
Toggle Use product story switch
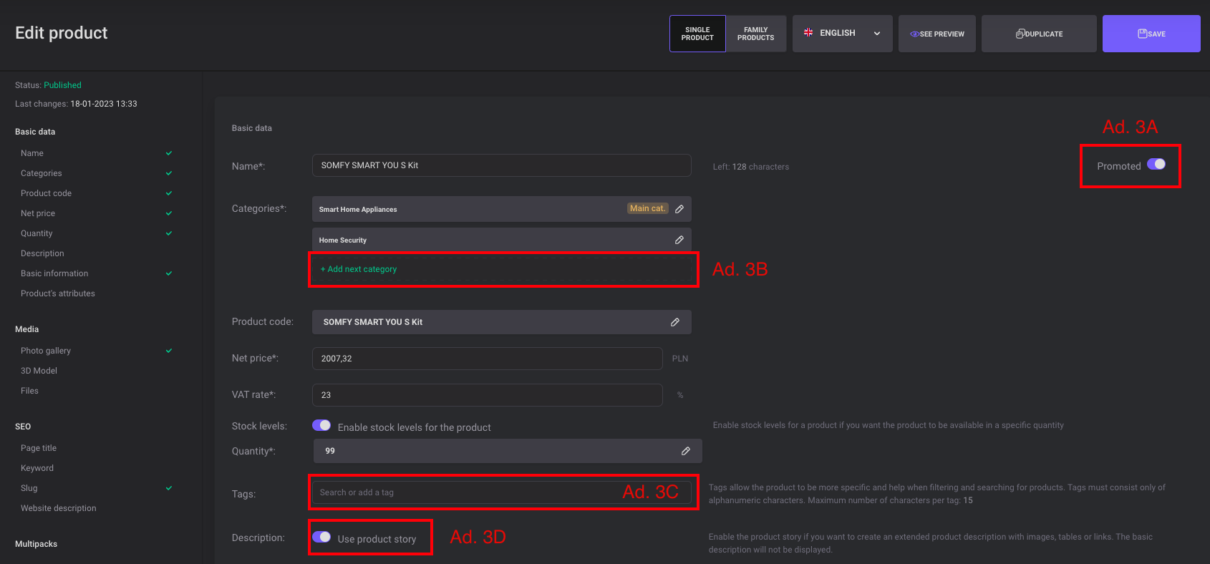[x=321, y=537]
